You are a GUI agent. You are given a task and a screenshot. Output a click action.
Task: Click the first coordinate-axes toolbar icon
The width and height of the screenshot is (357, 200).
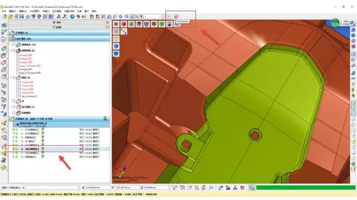click(x=59, y=17)
